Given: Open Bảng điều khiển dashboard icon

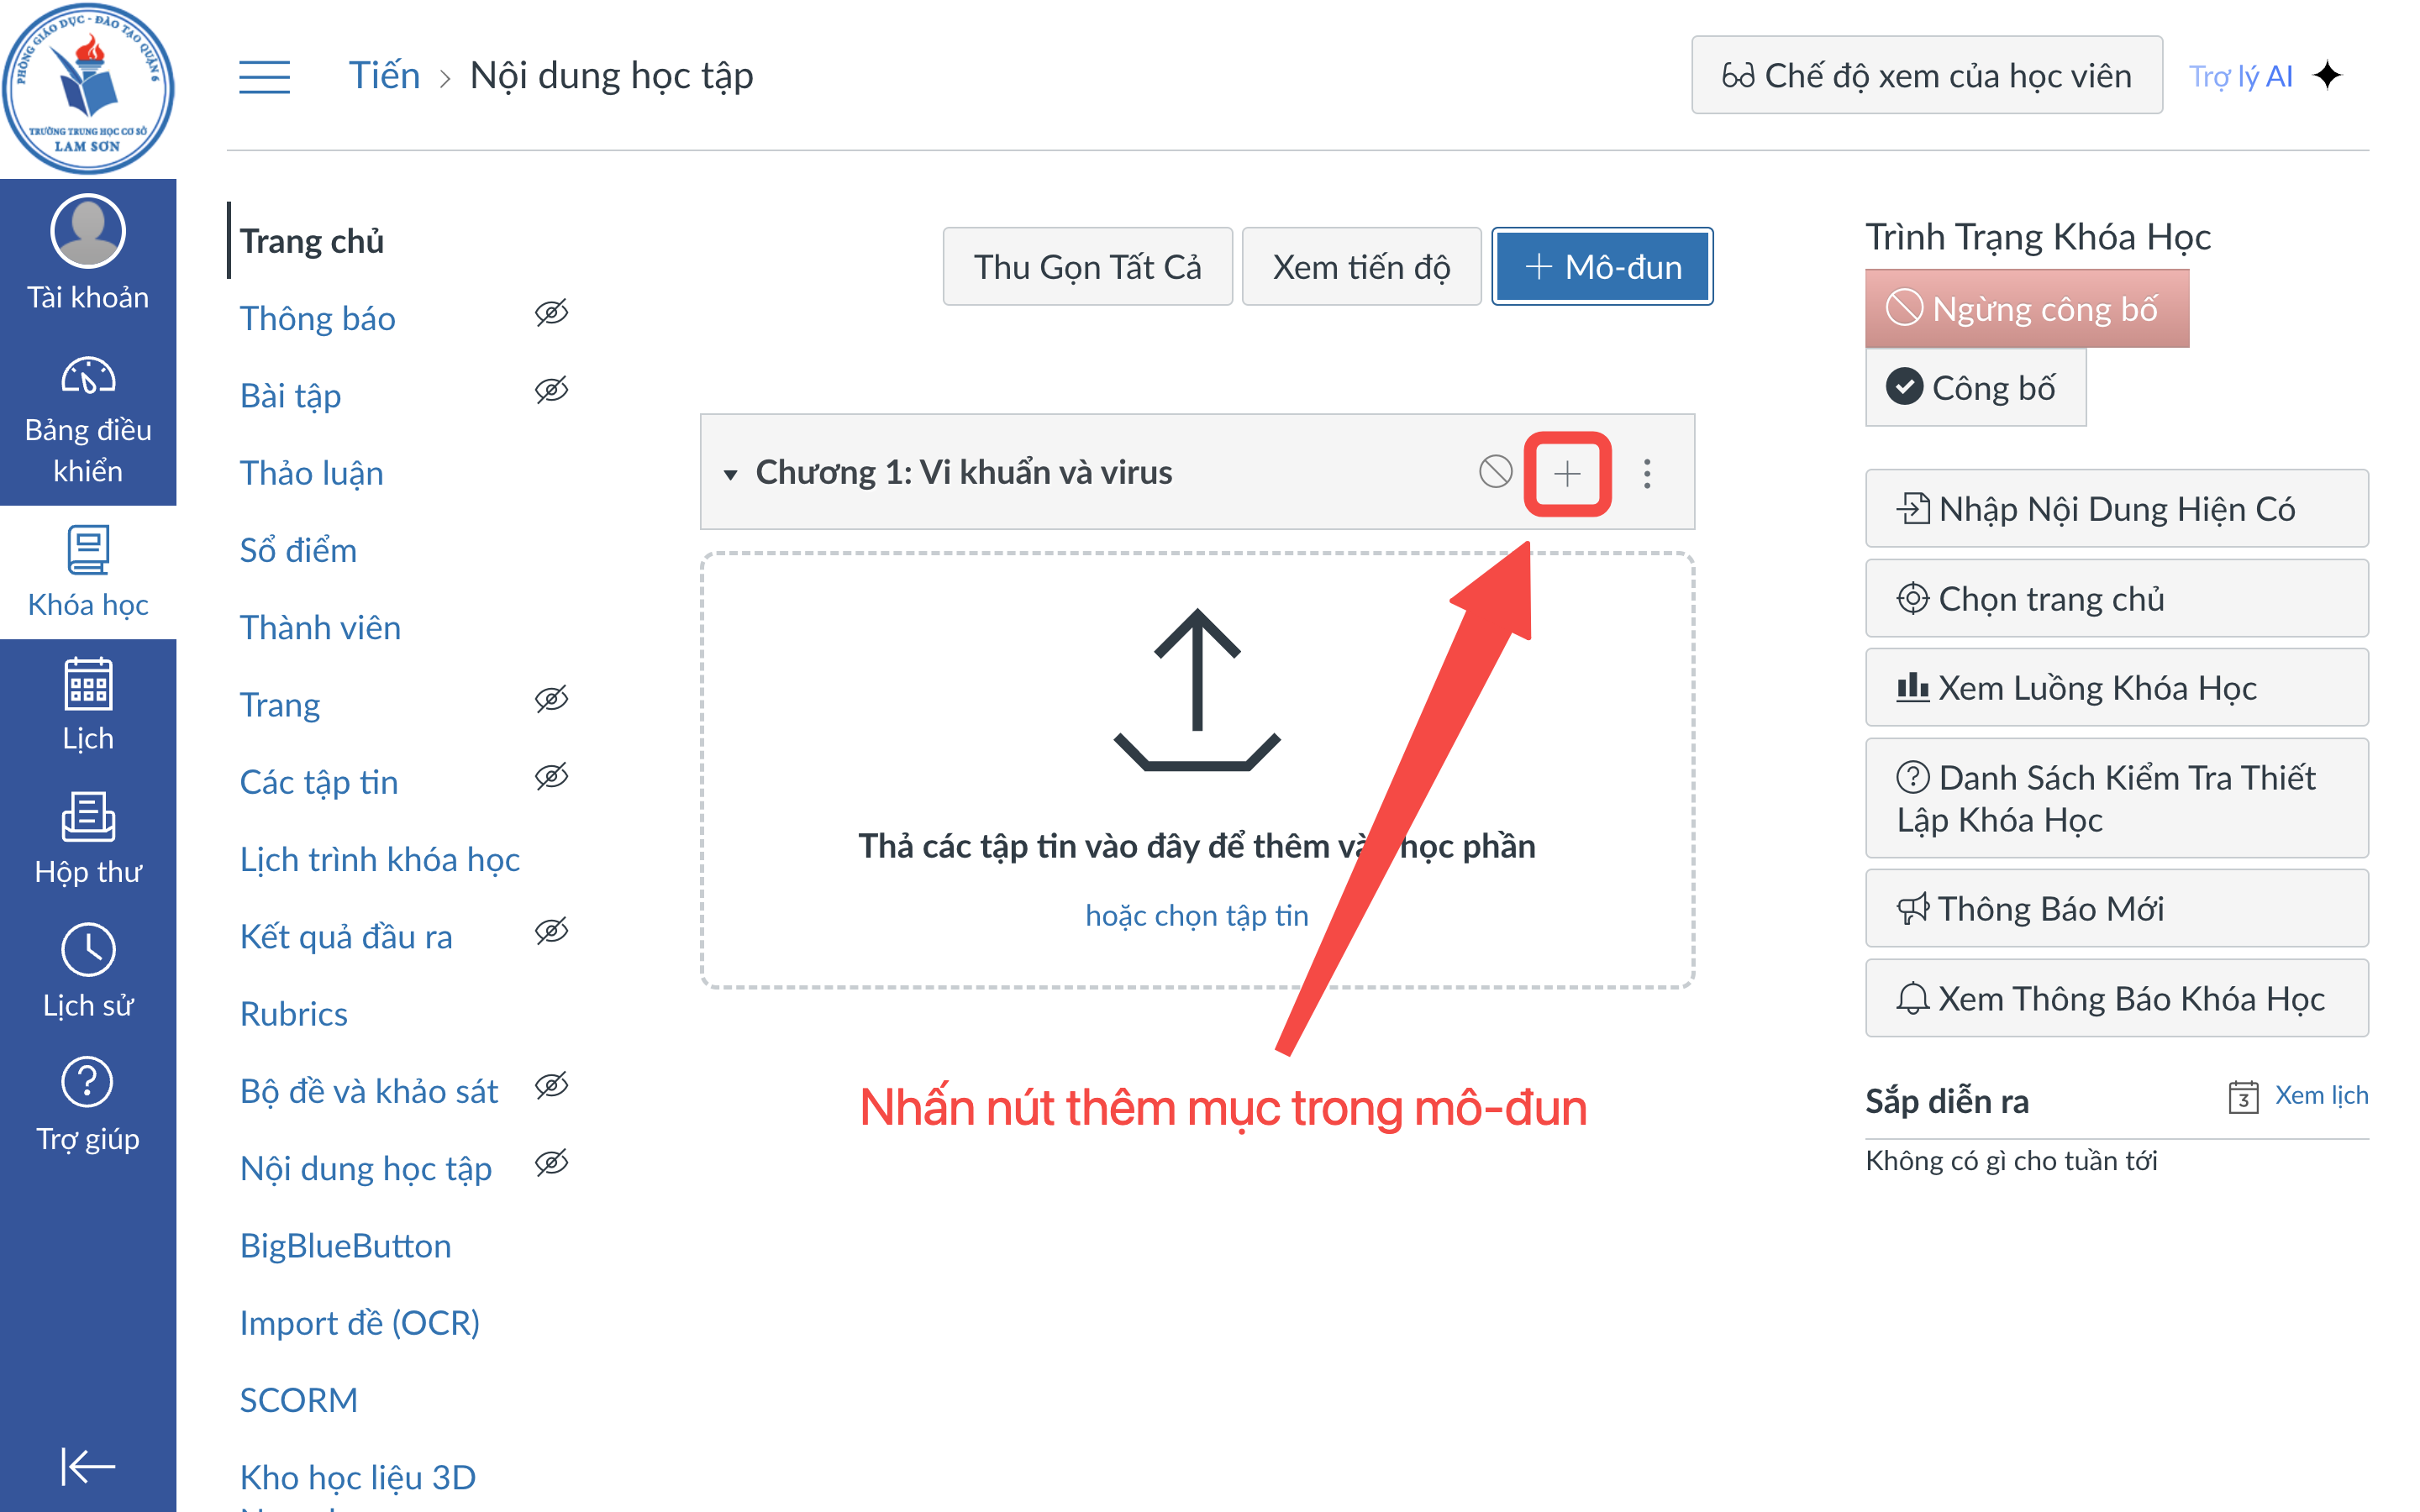Looking at the screenshot, I should pos(88,376).
